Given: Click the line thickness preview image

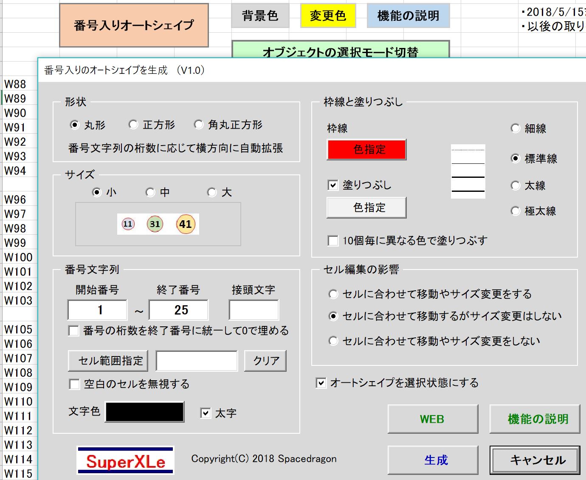Looking at the screenshot, I should 468,171.
